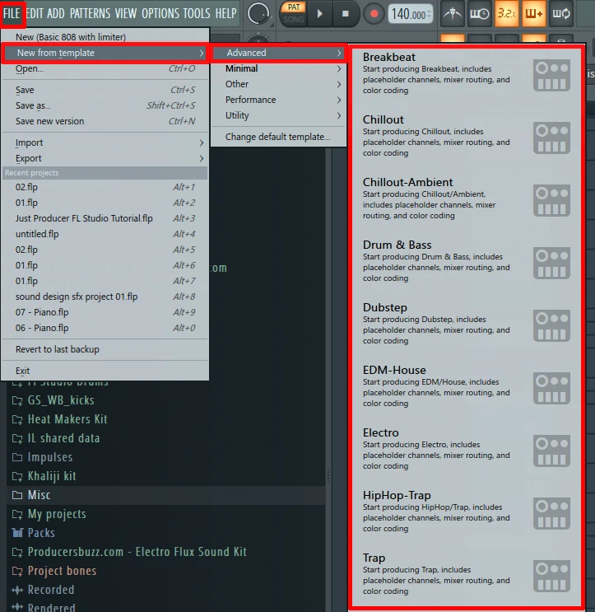The width and height of the screenshot is (595, 612).
Task: Adjust the main volume knob in toolbar
Action: [258, 13]
